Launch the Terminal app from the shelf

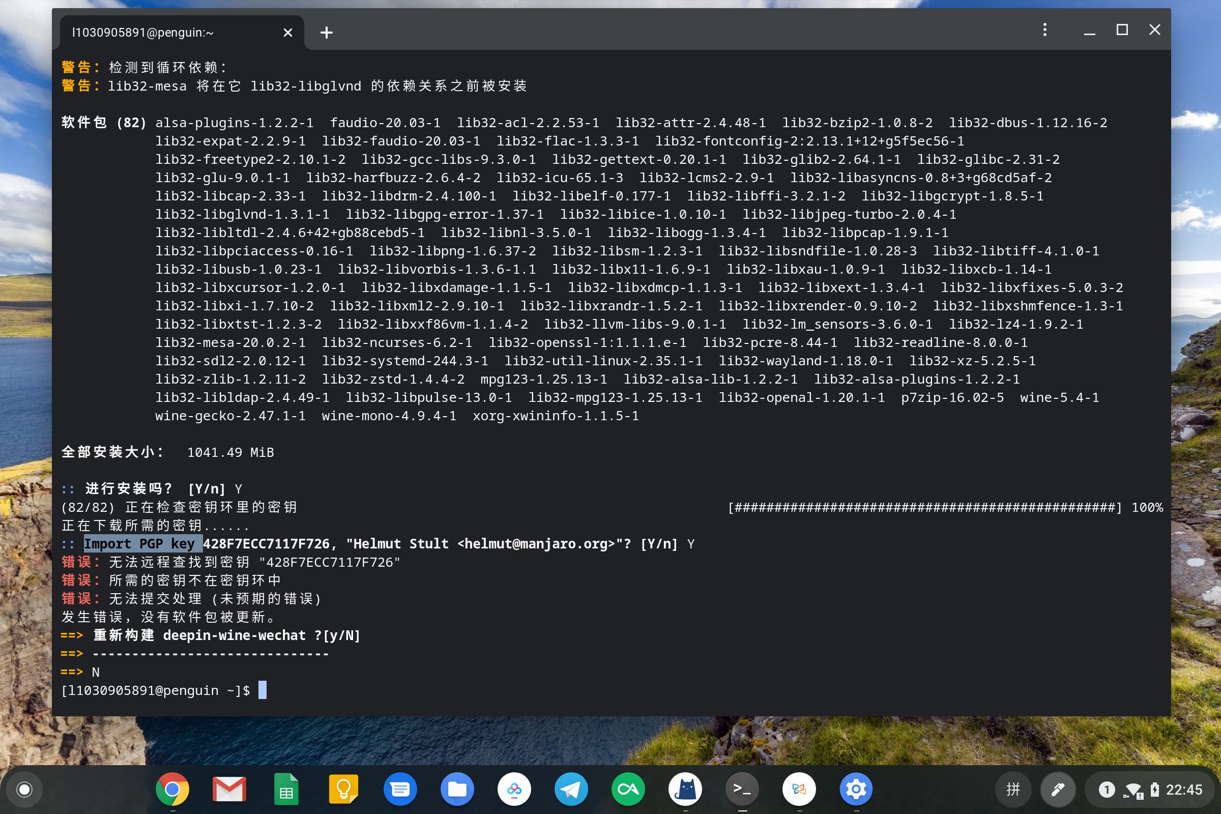(x=742, y=790)
